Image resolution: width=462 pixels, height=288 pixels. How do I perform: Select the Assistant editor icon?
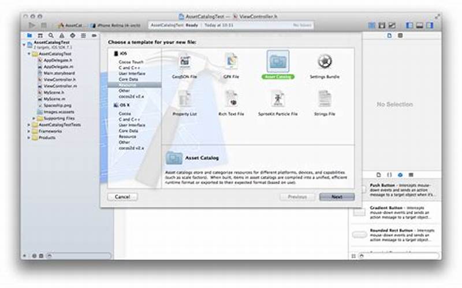click(x=382, y=25)
